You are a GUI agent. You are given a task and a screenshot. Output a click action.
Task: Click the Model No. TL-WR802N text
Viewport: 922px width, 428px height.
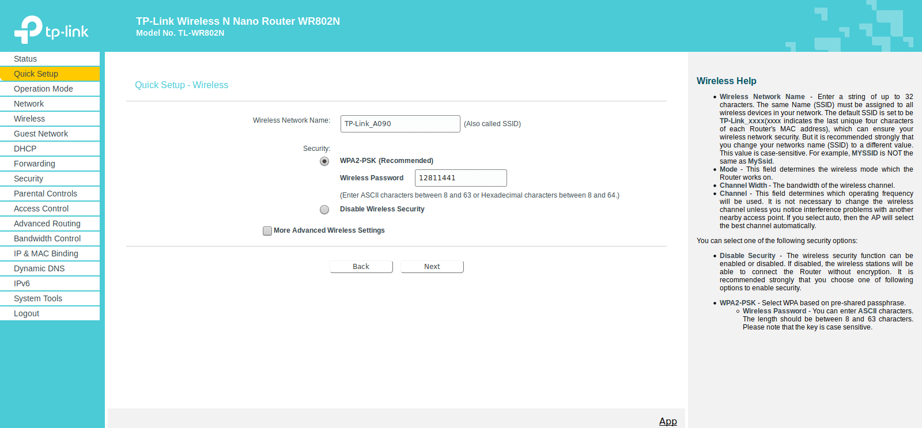(180, 33)
